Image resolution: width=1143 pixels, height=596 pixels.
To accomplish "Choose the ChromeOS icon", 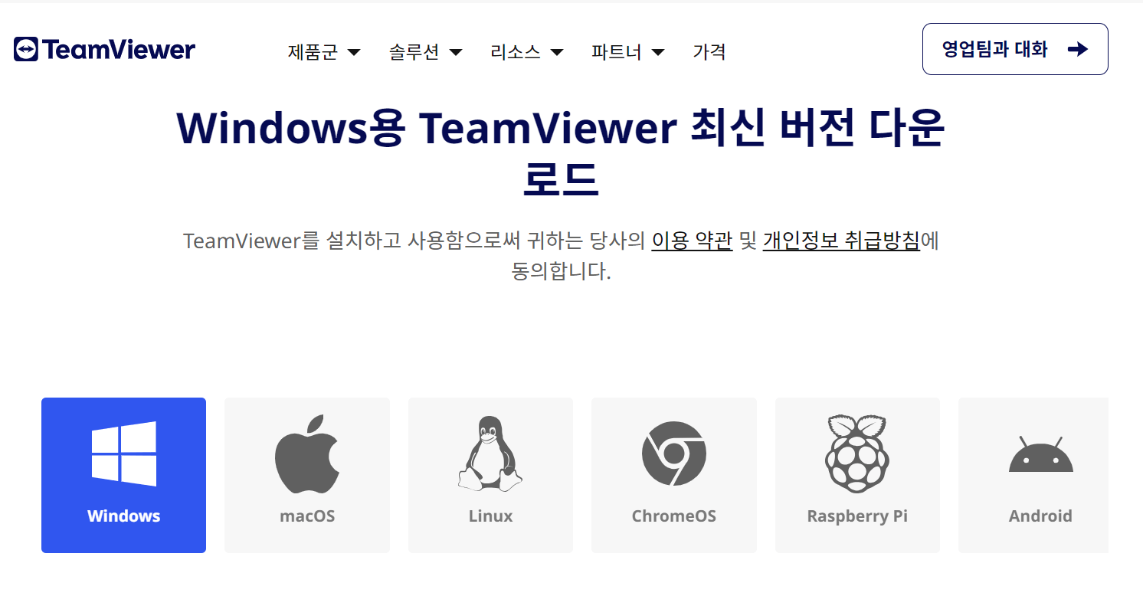I will pyautogui.click(x=674, y=454).
